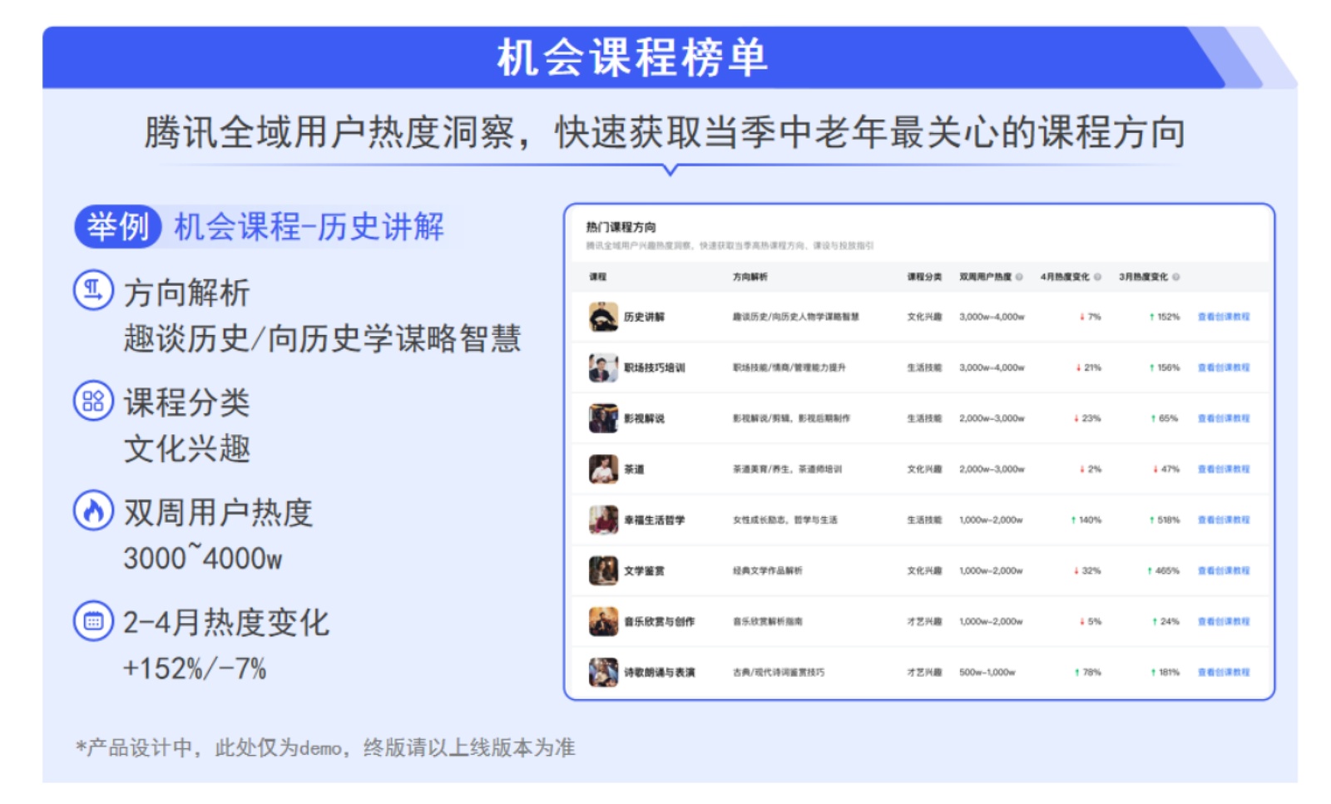Click the demo disclaimer footnote
Viewport: 1331px width, 804px height.
pos(325,747)
